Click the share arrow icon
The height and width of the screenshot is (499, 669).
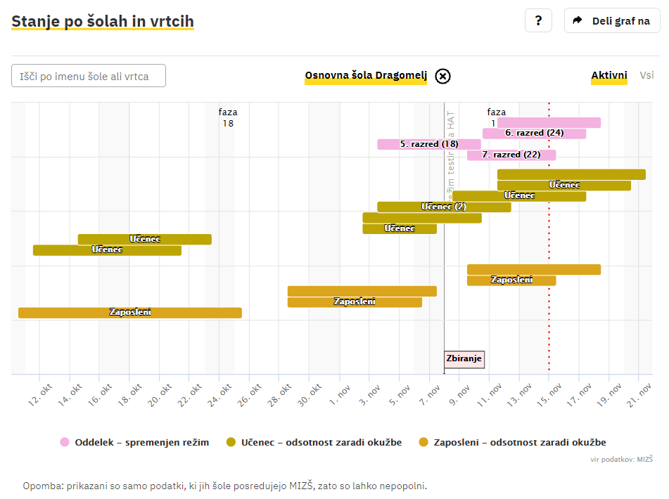click(x=578, y=21)
